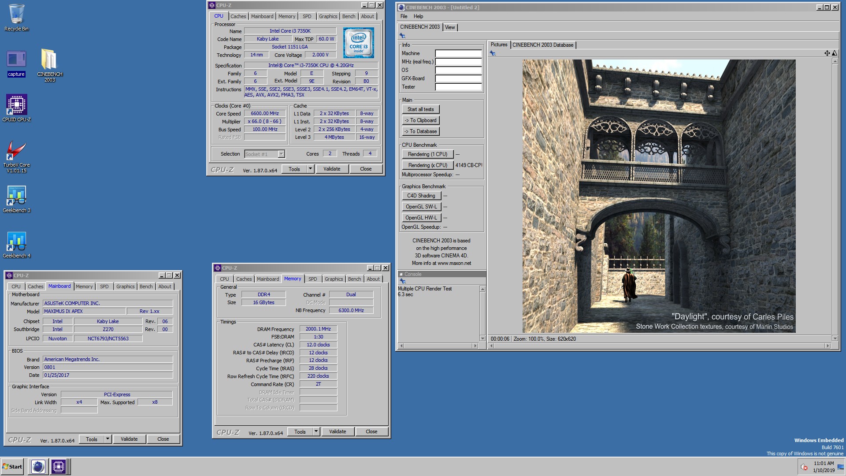Click the MHz (real freq.) input field
846x476 pixels.
pyautogui.click(x=458, y=62)
